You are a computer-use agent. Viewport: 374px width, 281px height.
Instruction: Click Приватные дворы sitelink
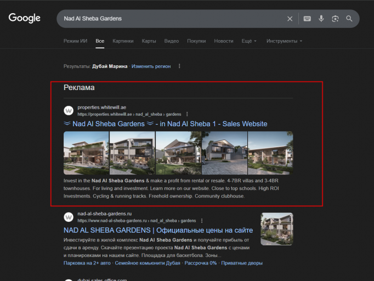coord(242,263)
